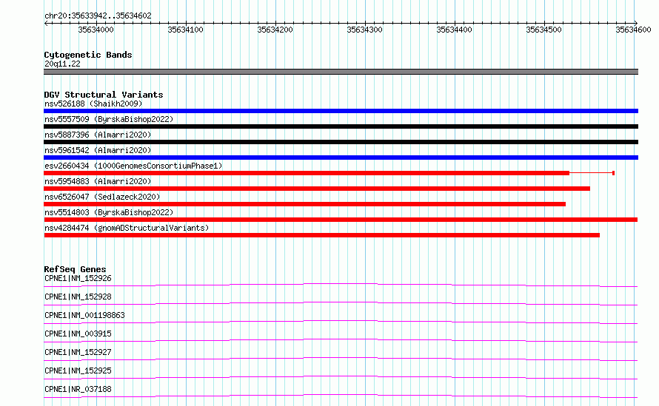Viewport: 659px width, 406px height.
Task: Select the Cytogenetic Bands track title
Action: [x=88, y=55]
